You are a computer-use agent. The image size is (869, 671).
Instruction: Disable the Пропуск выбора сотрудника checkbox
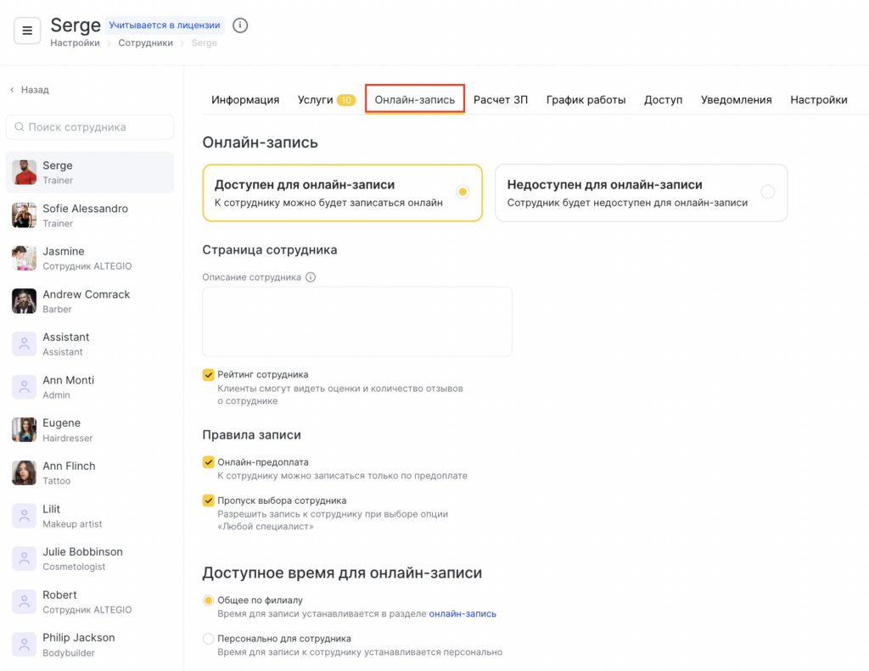pos(208,500)
